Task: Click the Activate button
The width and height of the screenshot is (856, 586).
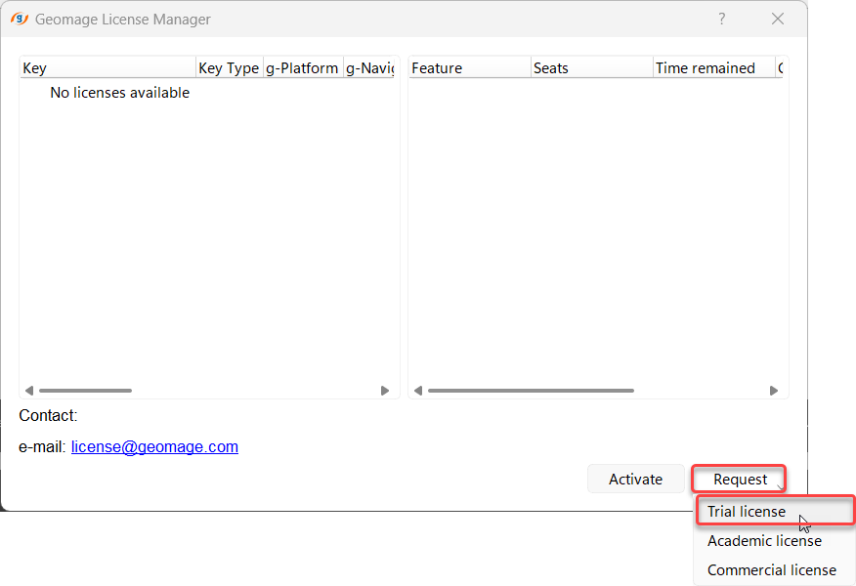Action: pos(635,480)
